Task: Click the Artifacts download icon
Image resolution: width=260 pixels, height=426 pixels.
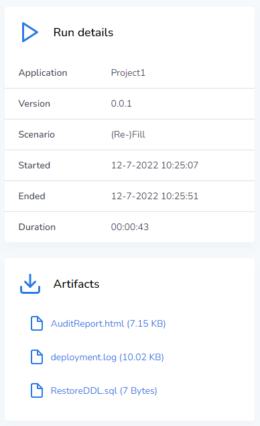Action: [30, 284]
